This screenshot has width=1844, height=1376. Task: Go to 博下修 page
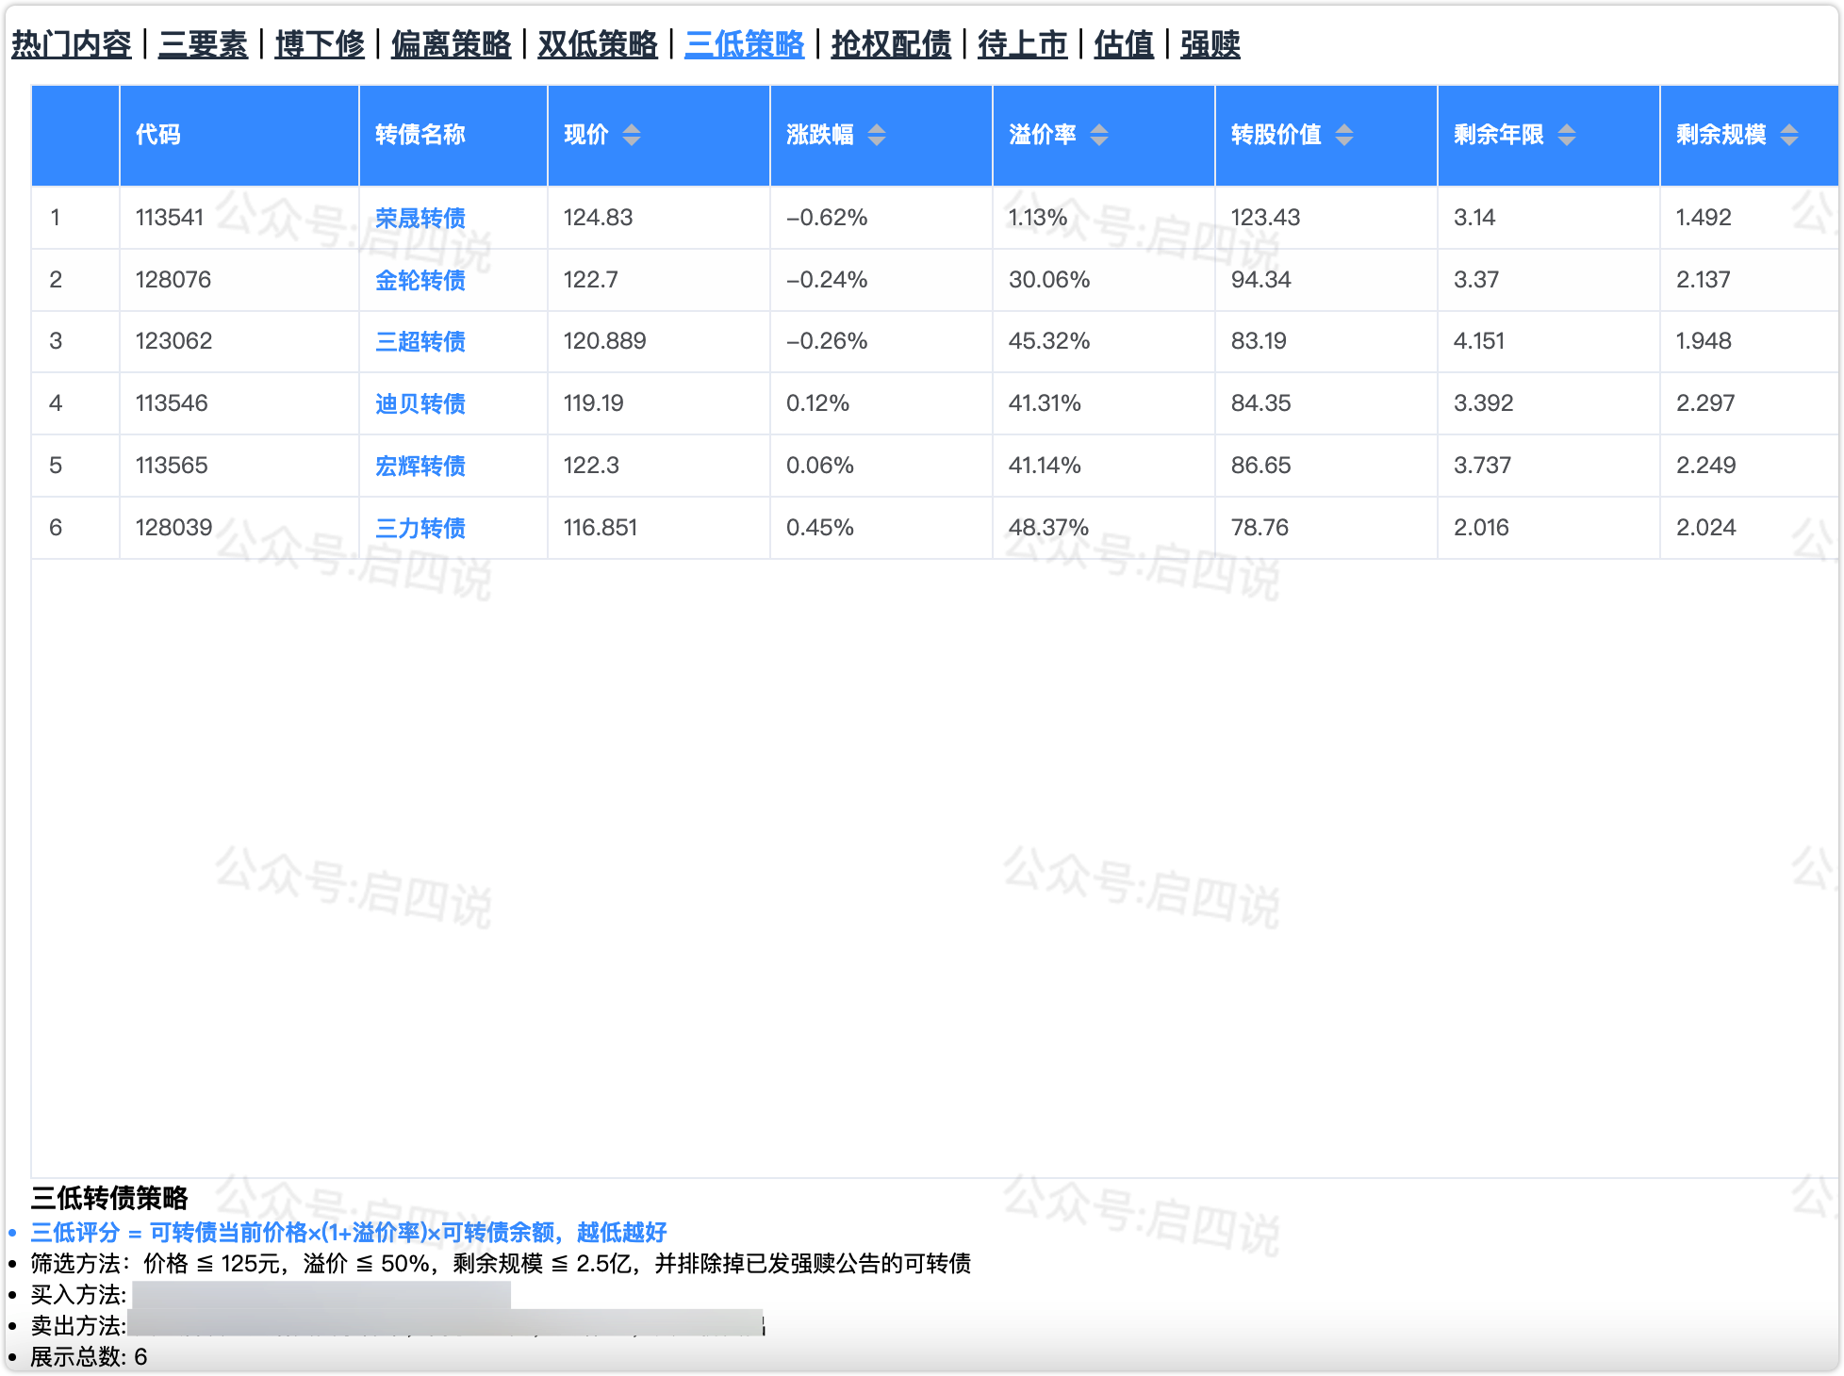320,44
